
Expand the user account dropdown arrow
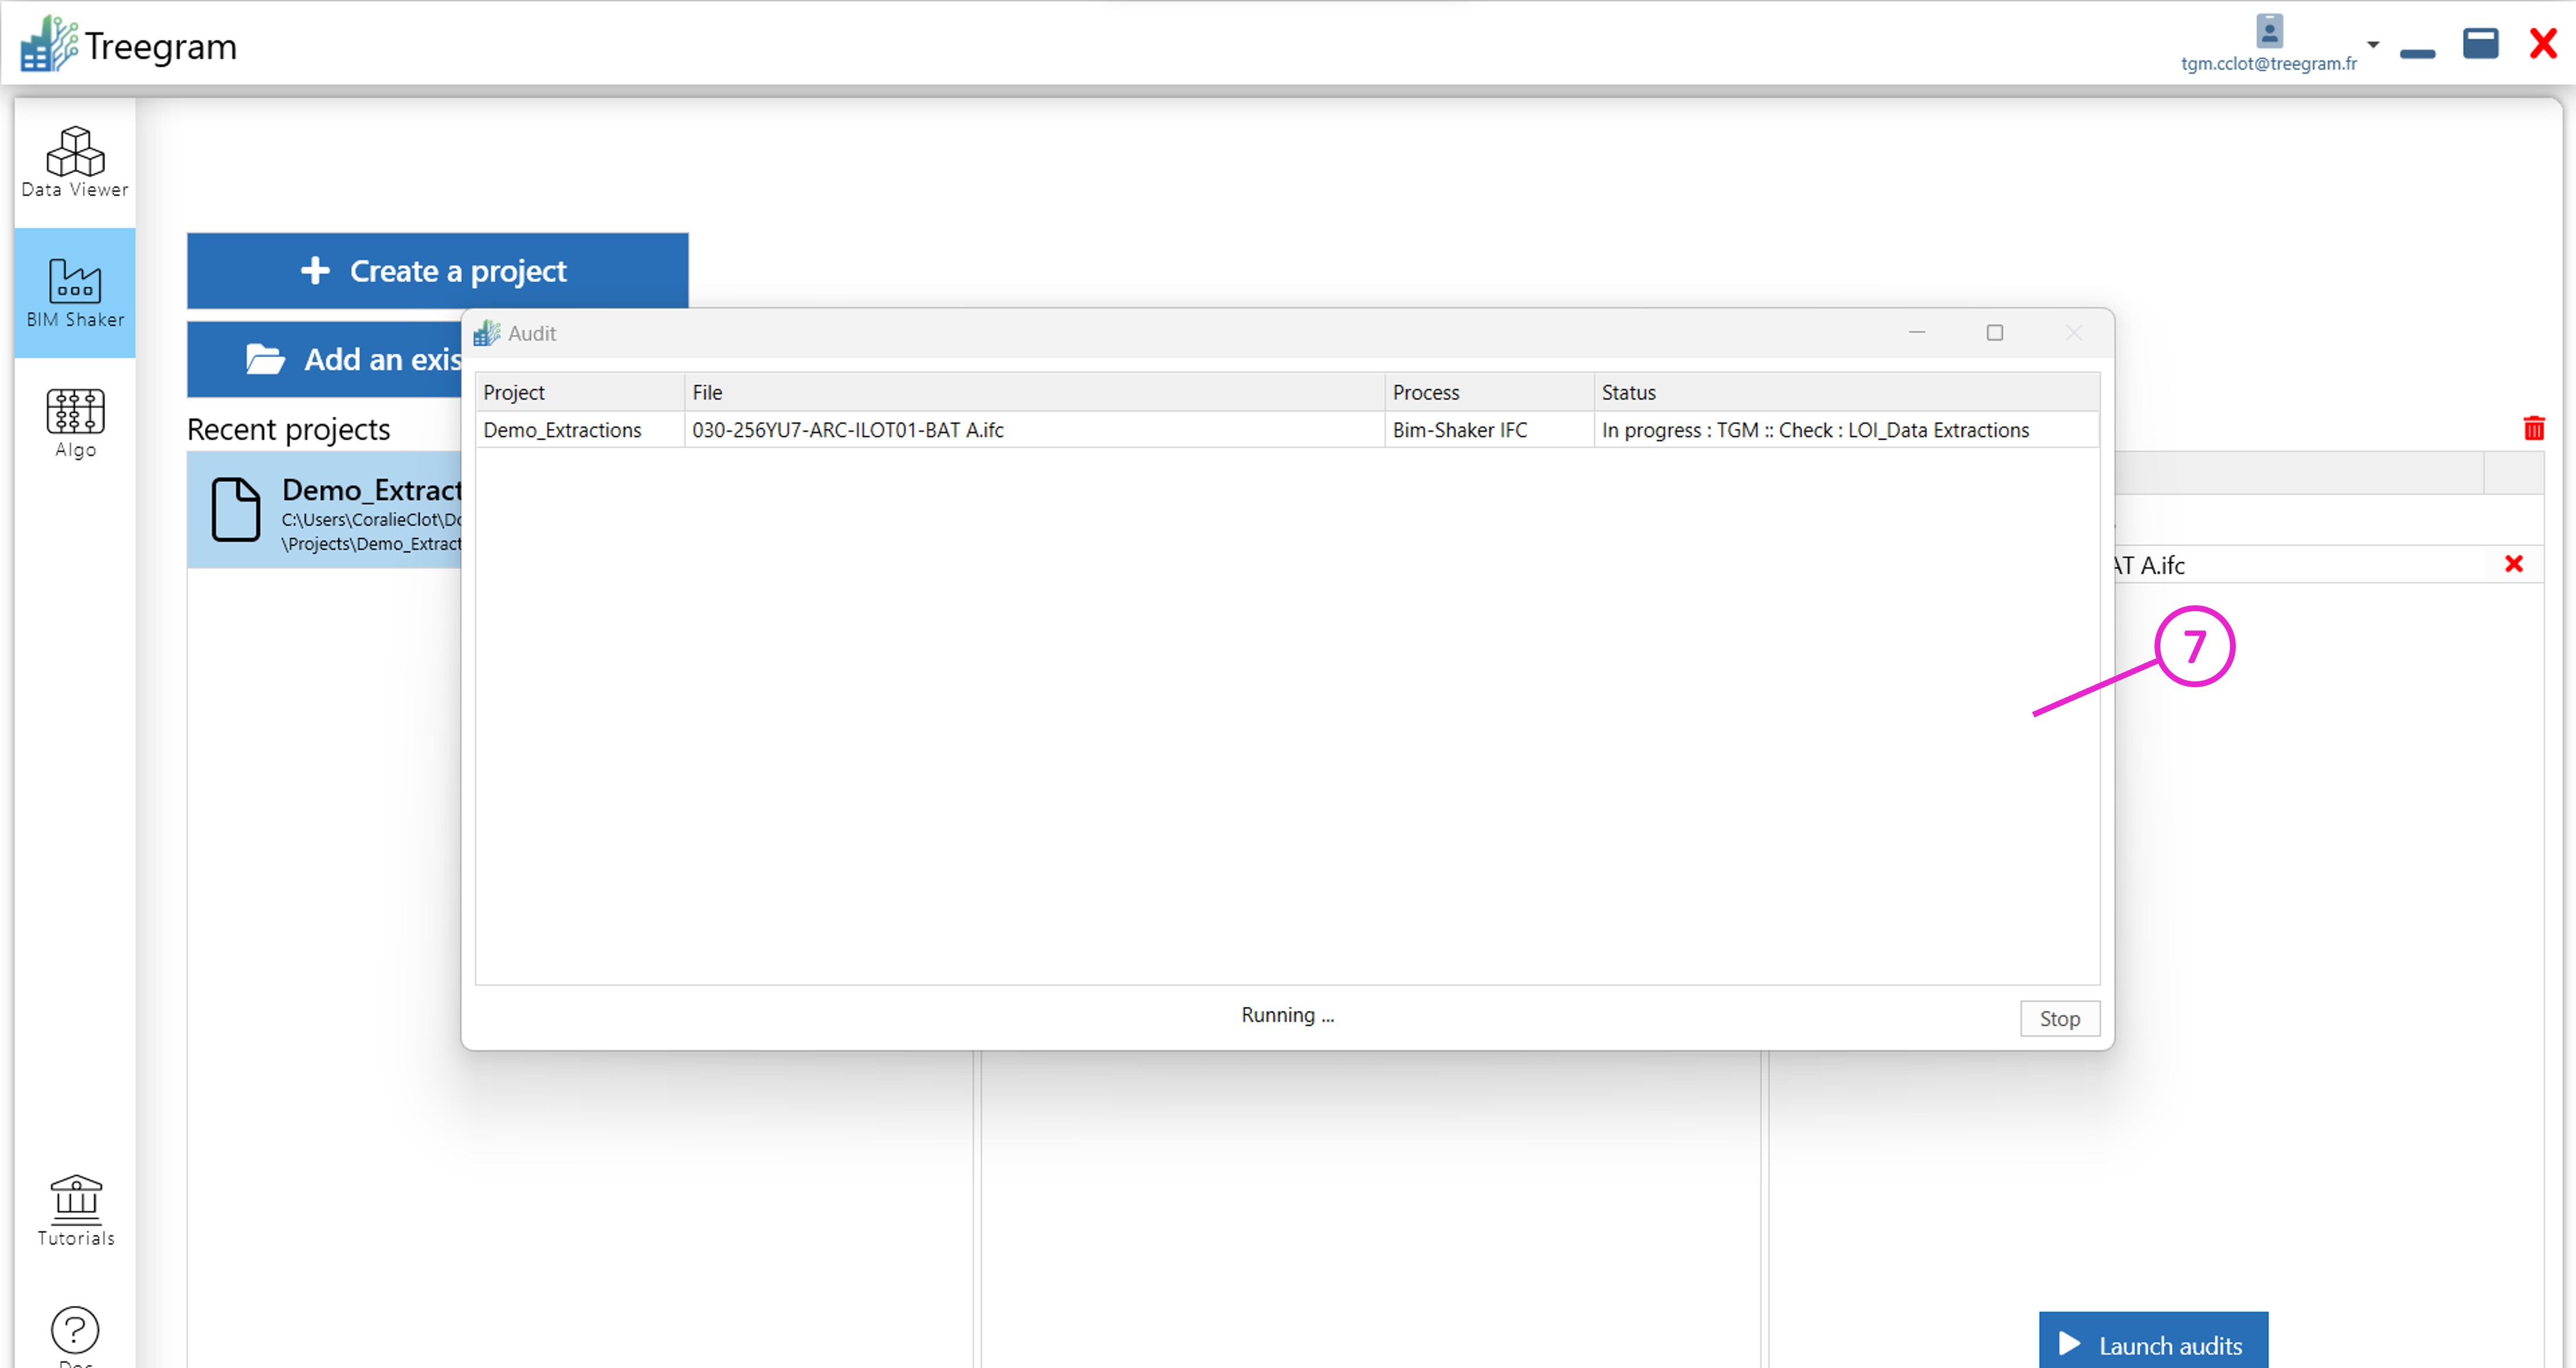point(2373,45)
